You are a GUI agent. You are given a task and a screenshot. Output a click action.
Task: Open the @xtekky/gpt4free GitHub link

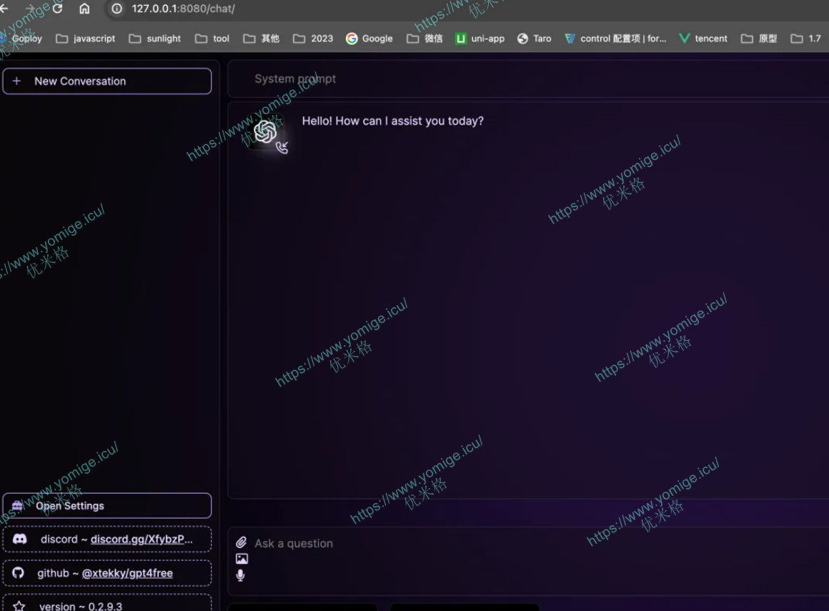(127, 573)
